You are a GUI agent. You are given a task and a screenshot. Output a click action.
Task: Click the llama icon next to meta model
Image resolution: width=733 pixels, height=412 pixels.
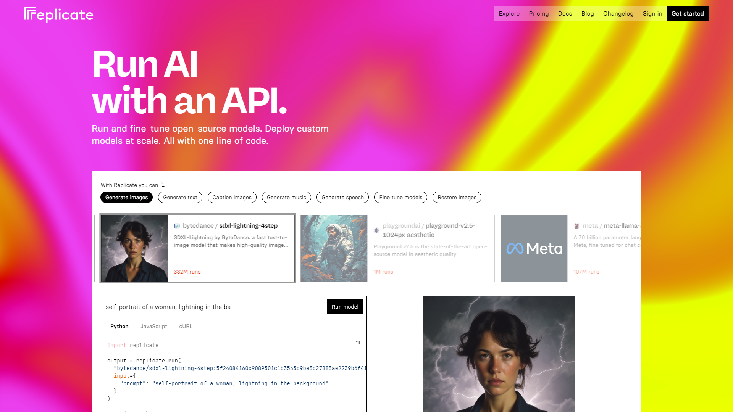pos(577,225)
